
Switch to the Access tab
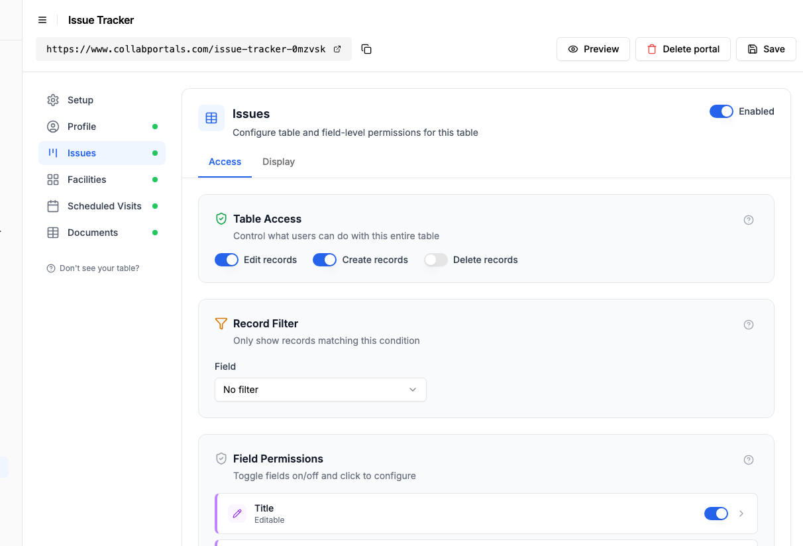point(225,162)
